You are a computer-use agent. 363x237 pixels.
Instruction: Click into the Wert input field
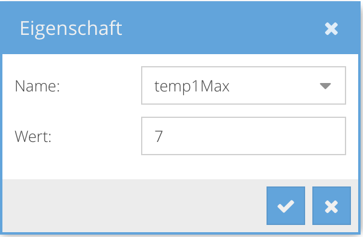[x=244, y=136]
